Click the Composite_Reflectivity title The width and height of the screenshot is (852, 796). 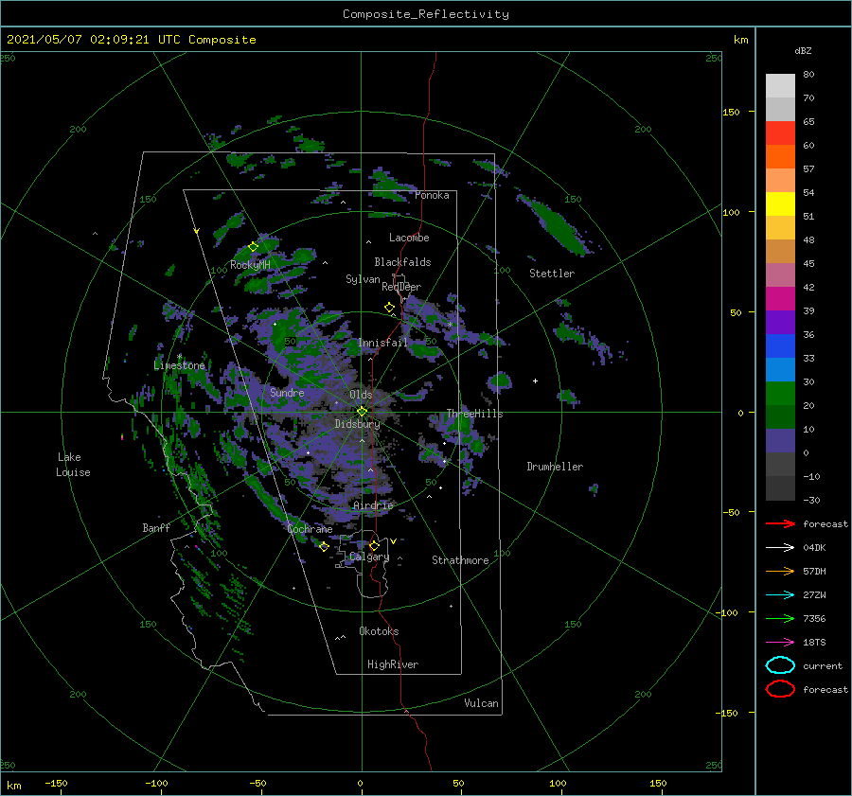point(426,14)
